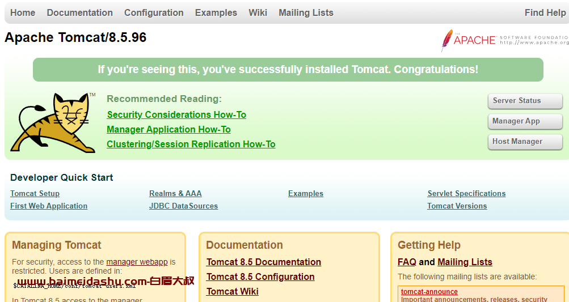Screen dimensions: 569x302
Task: Click the Tomcat cat mascot logo
Action: pyautogui.click(x=53, y=122)
